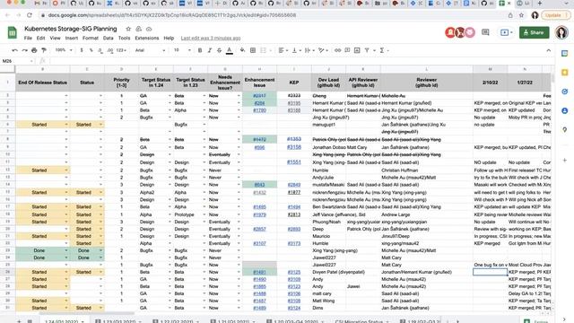574x323 pixels.
Task: Open the View menu
Action: [55, 38]
